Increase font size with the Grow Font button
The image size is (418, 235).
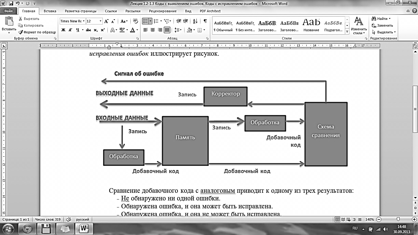point(106,21)
